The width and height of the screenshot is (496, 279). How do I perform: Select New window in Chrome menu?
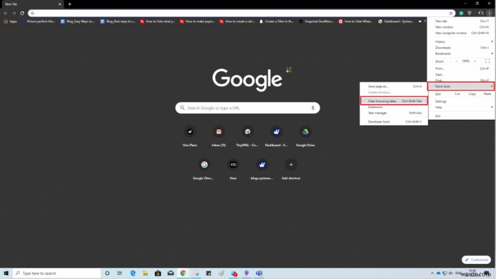(x=461, y=27)
